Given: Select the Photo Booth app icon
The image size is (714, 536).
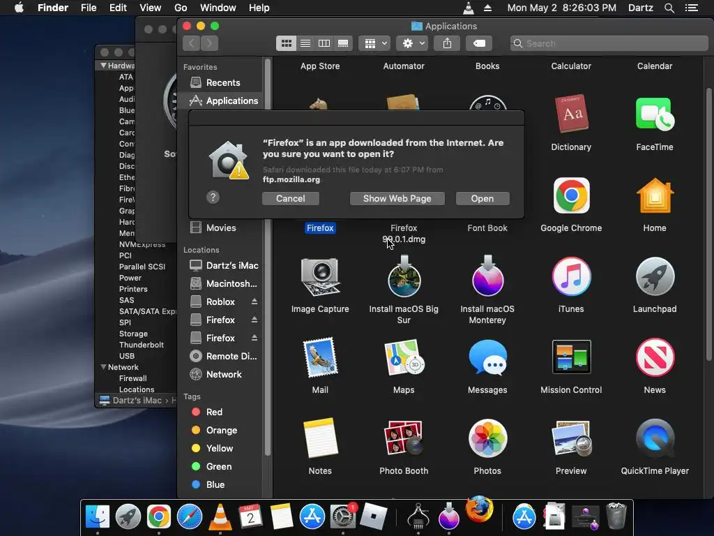Looking at the screenshot, I should [x=404, y=438].
